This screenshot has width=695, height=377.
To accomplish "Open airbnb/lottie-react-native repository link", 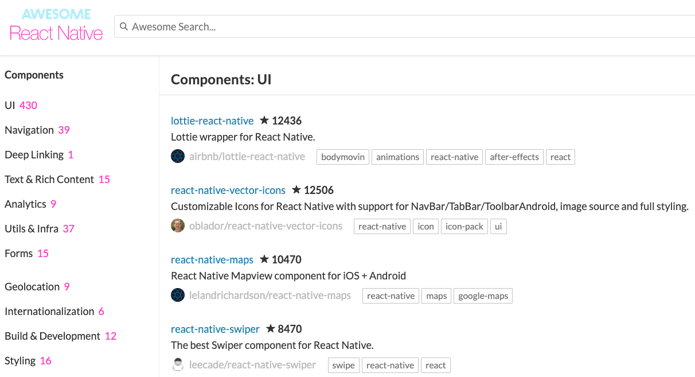I will pos(247,157).
